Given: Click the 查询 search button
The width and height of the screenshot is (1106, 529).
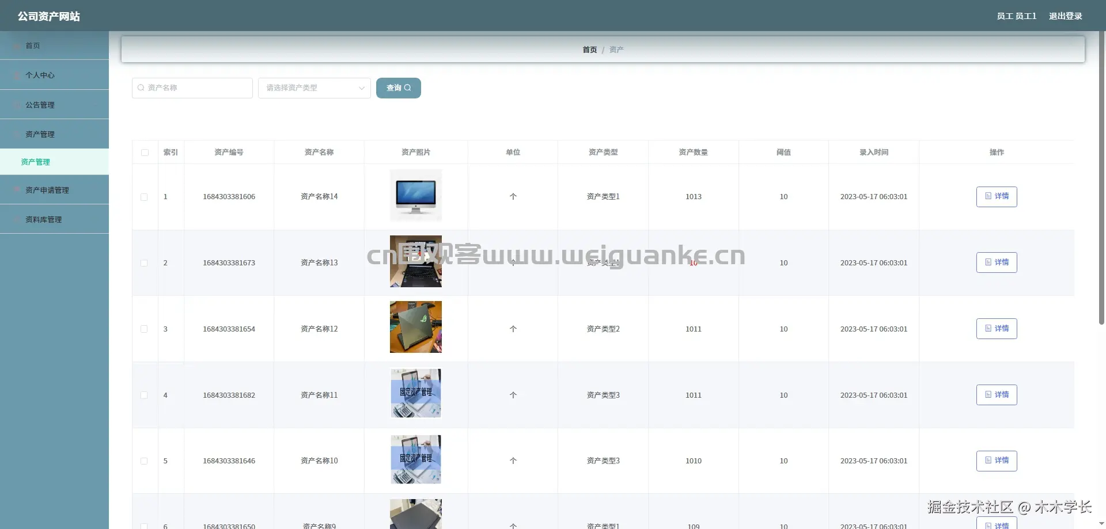Looking at the screenshot, I should (399, 88).
